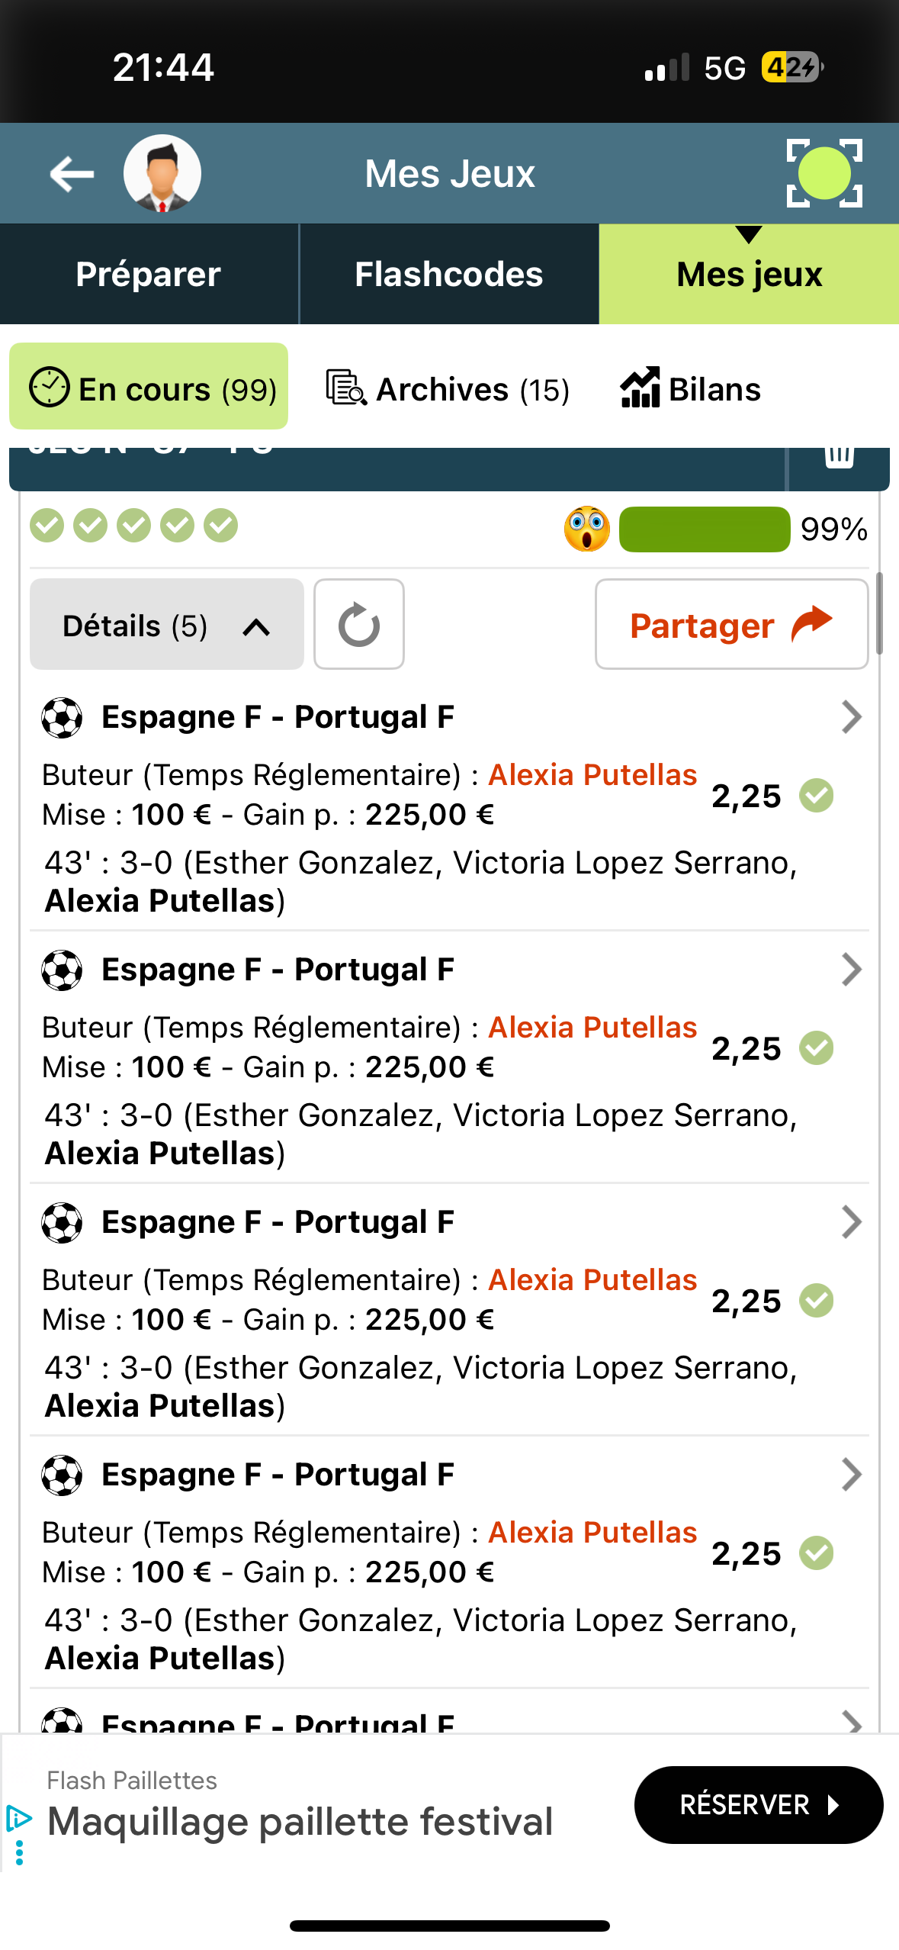Screen dimensions: 899x1950
Task: Click the green 99% progress bar
Action: (x=705, y=529)
